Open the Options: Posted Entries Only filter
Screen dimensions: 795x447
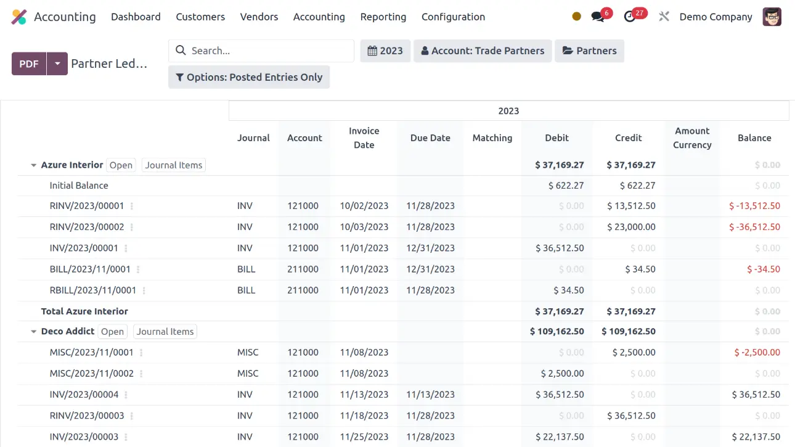(x=249, y=77)
